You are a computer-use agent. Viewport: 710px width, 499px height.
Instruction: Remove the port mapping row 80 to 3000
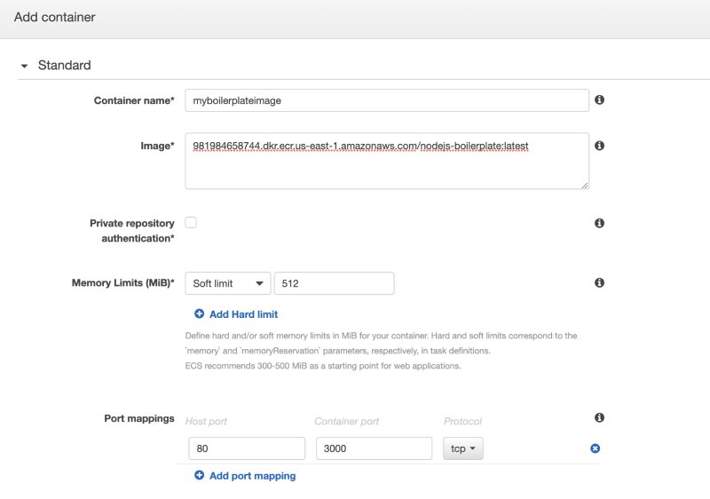click(x=595, y=448)
